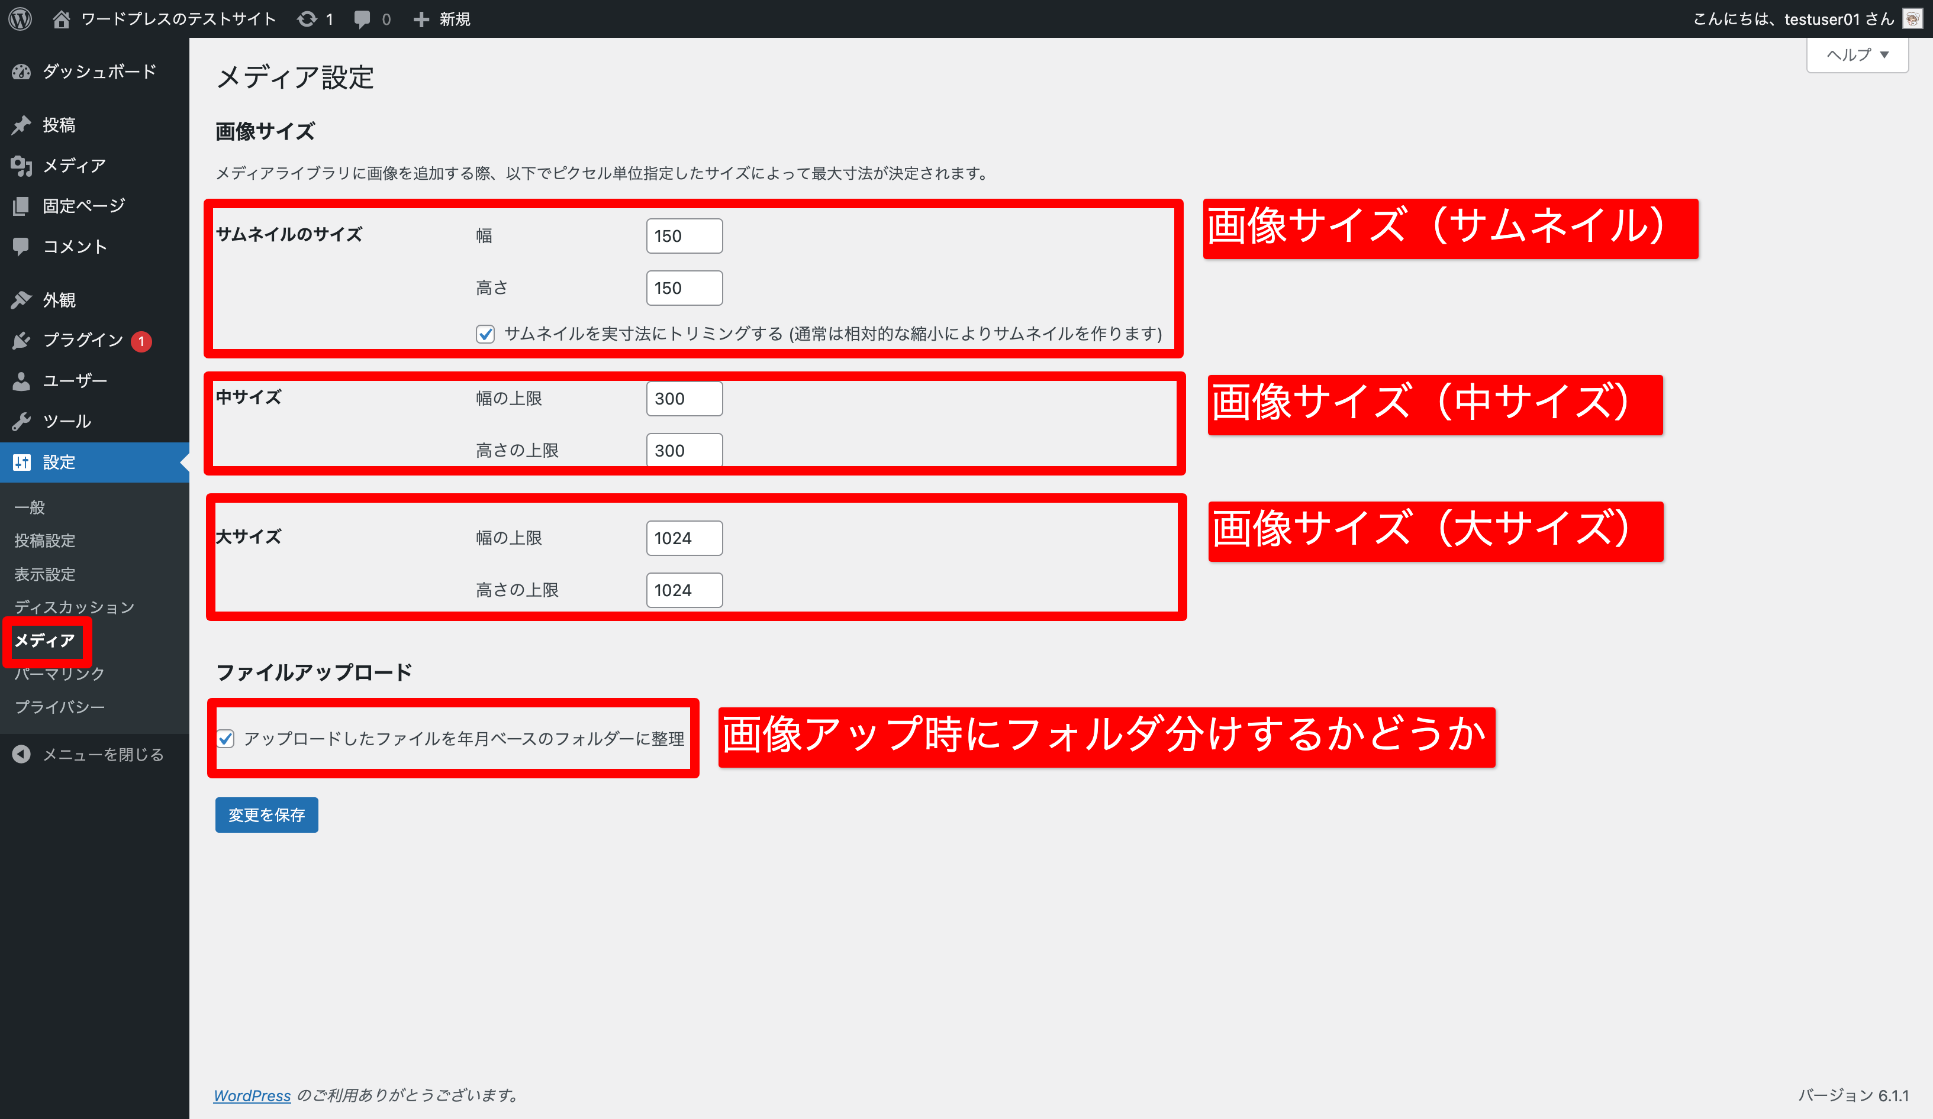This screenshot has width=1933, height=1119.
Task: Focus 中サイズ 幅の上限 input field
Action: click(684, 399)
